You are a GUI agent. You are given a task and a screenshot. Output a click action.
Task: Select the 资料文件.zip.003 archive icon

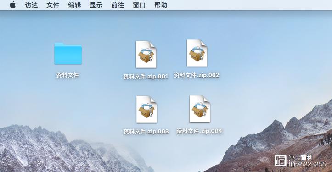146,109
